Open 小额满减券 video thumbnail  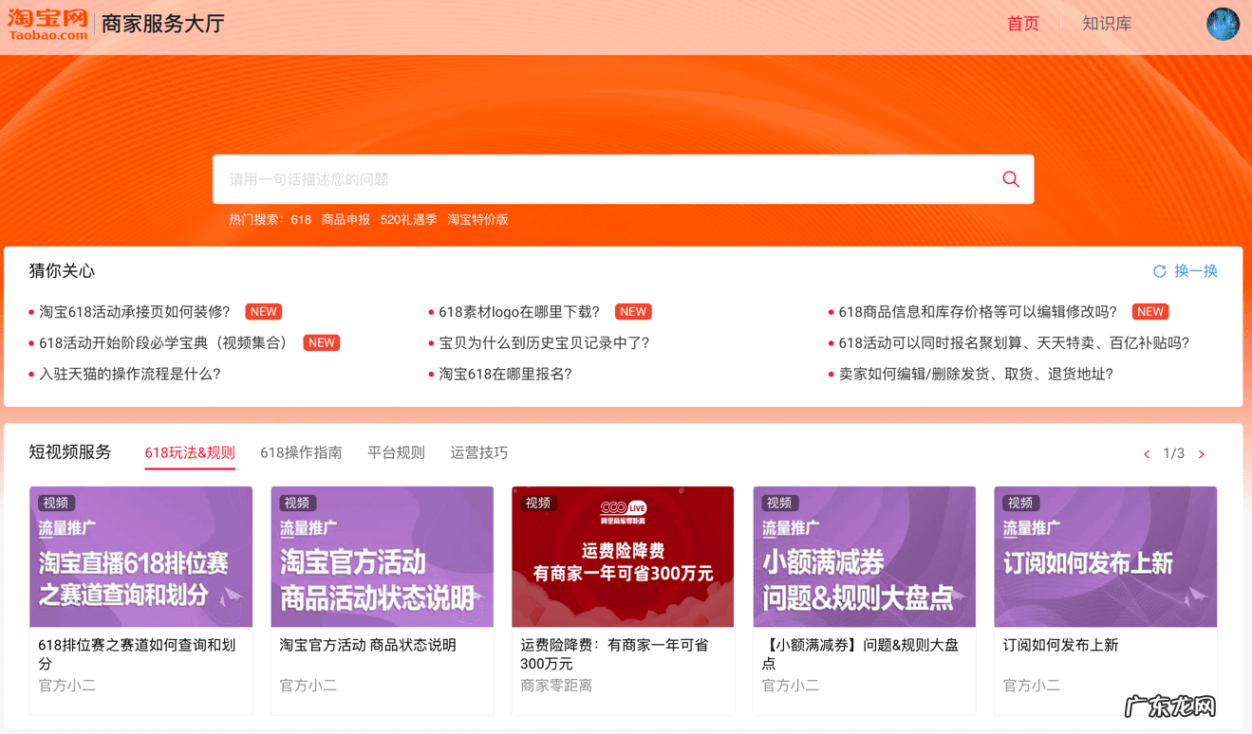pos(864,557)
